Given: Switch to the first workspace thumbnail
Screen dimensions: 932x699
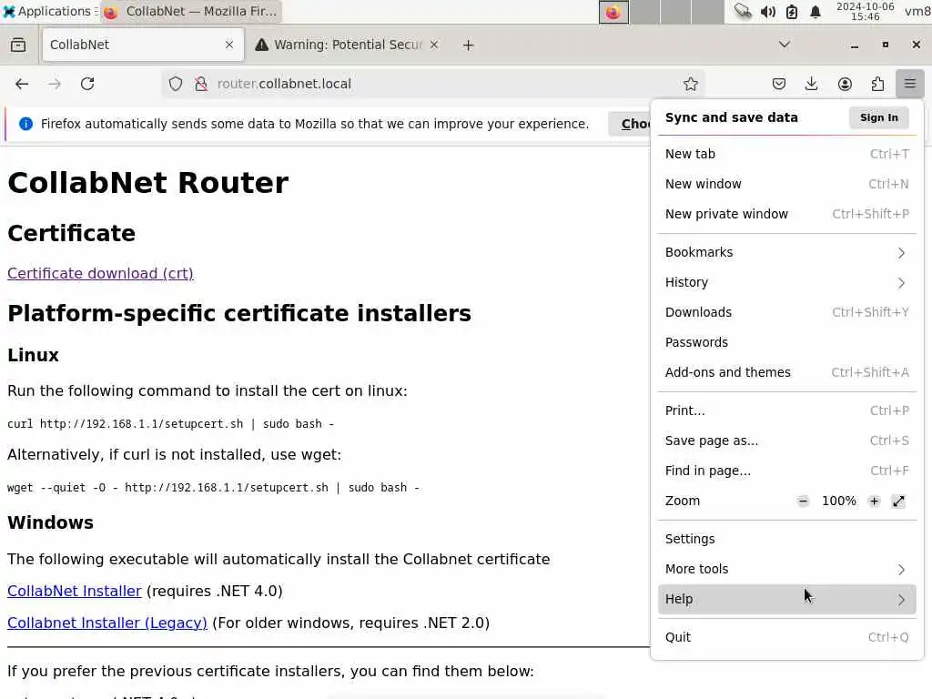Looking at the screenshot, I should coord(613,12).
